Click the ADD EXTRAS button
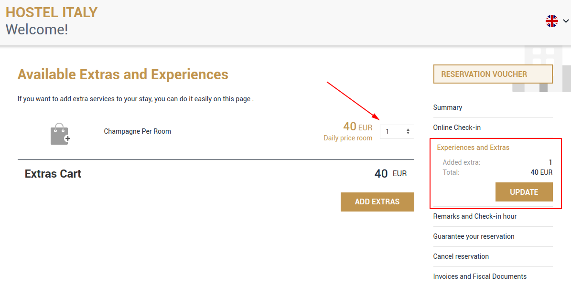Screen dimensions: 571x286 coord(377,201)
